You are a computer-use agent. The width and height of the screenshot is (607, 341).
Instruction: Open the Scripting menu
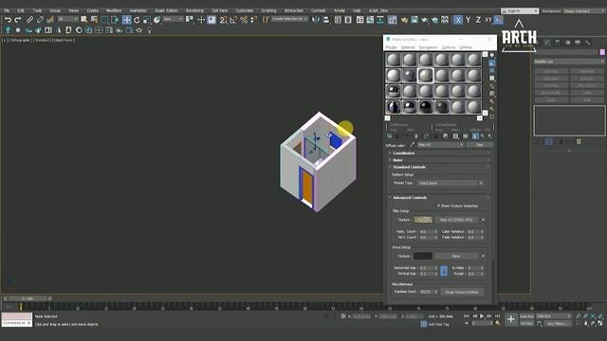tap(268, 10)
